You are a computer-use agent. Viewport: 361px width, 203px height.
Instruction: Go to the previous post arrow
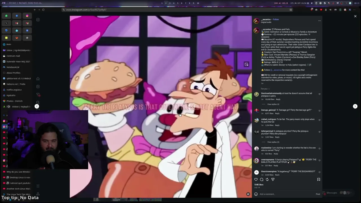[x=37, y=106]
